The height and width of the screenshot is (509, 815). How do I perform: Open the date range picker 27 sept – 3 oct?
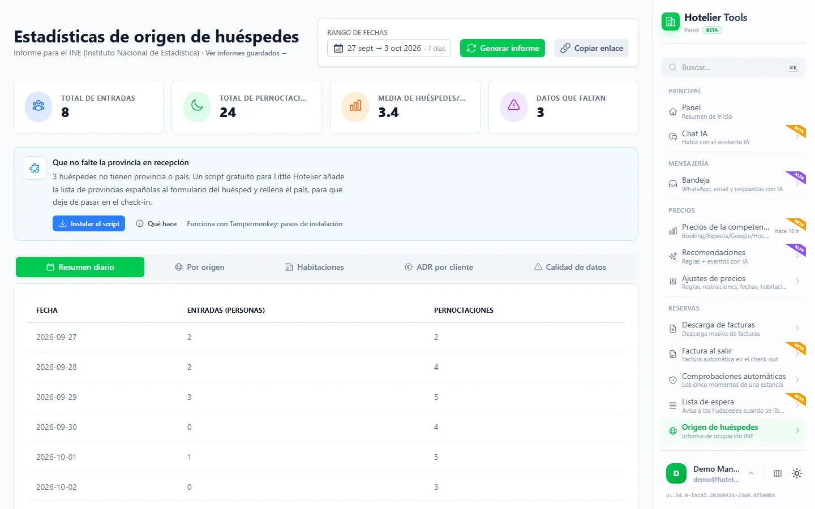(x=389, y=48)
